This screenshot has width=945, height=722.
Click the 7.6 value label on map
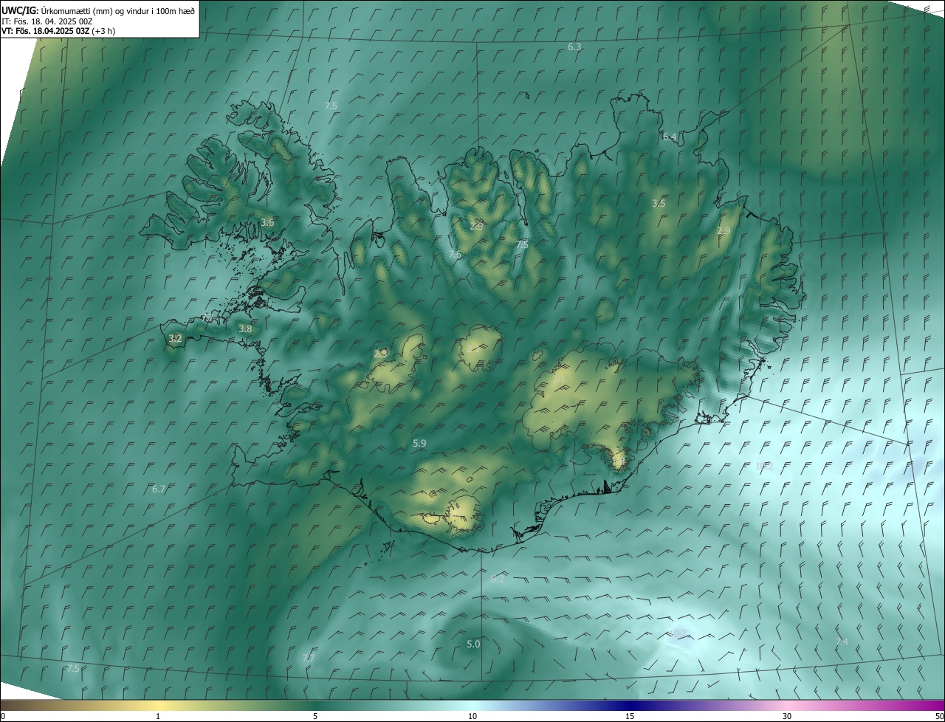[x=455, y=255]
